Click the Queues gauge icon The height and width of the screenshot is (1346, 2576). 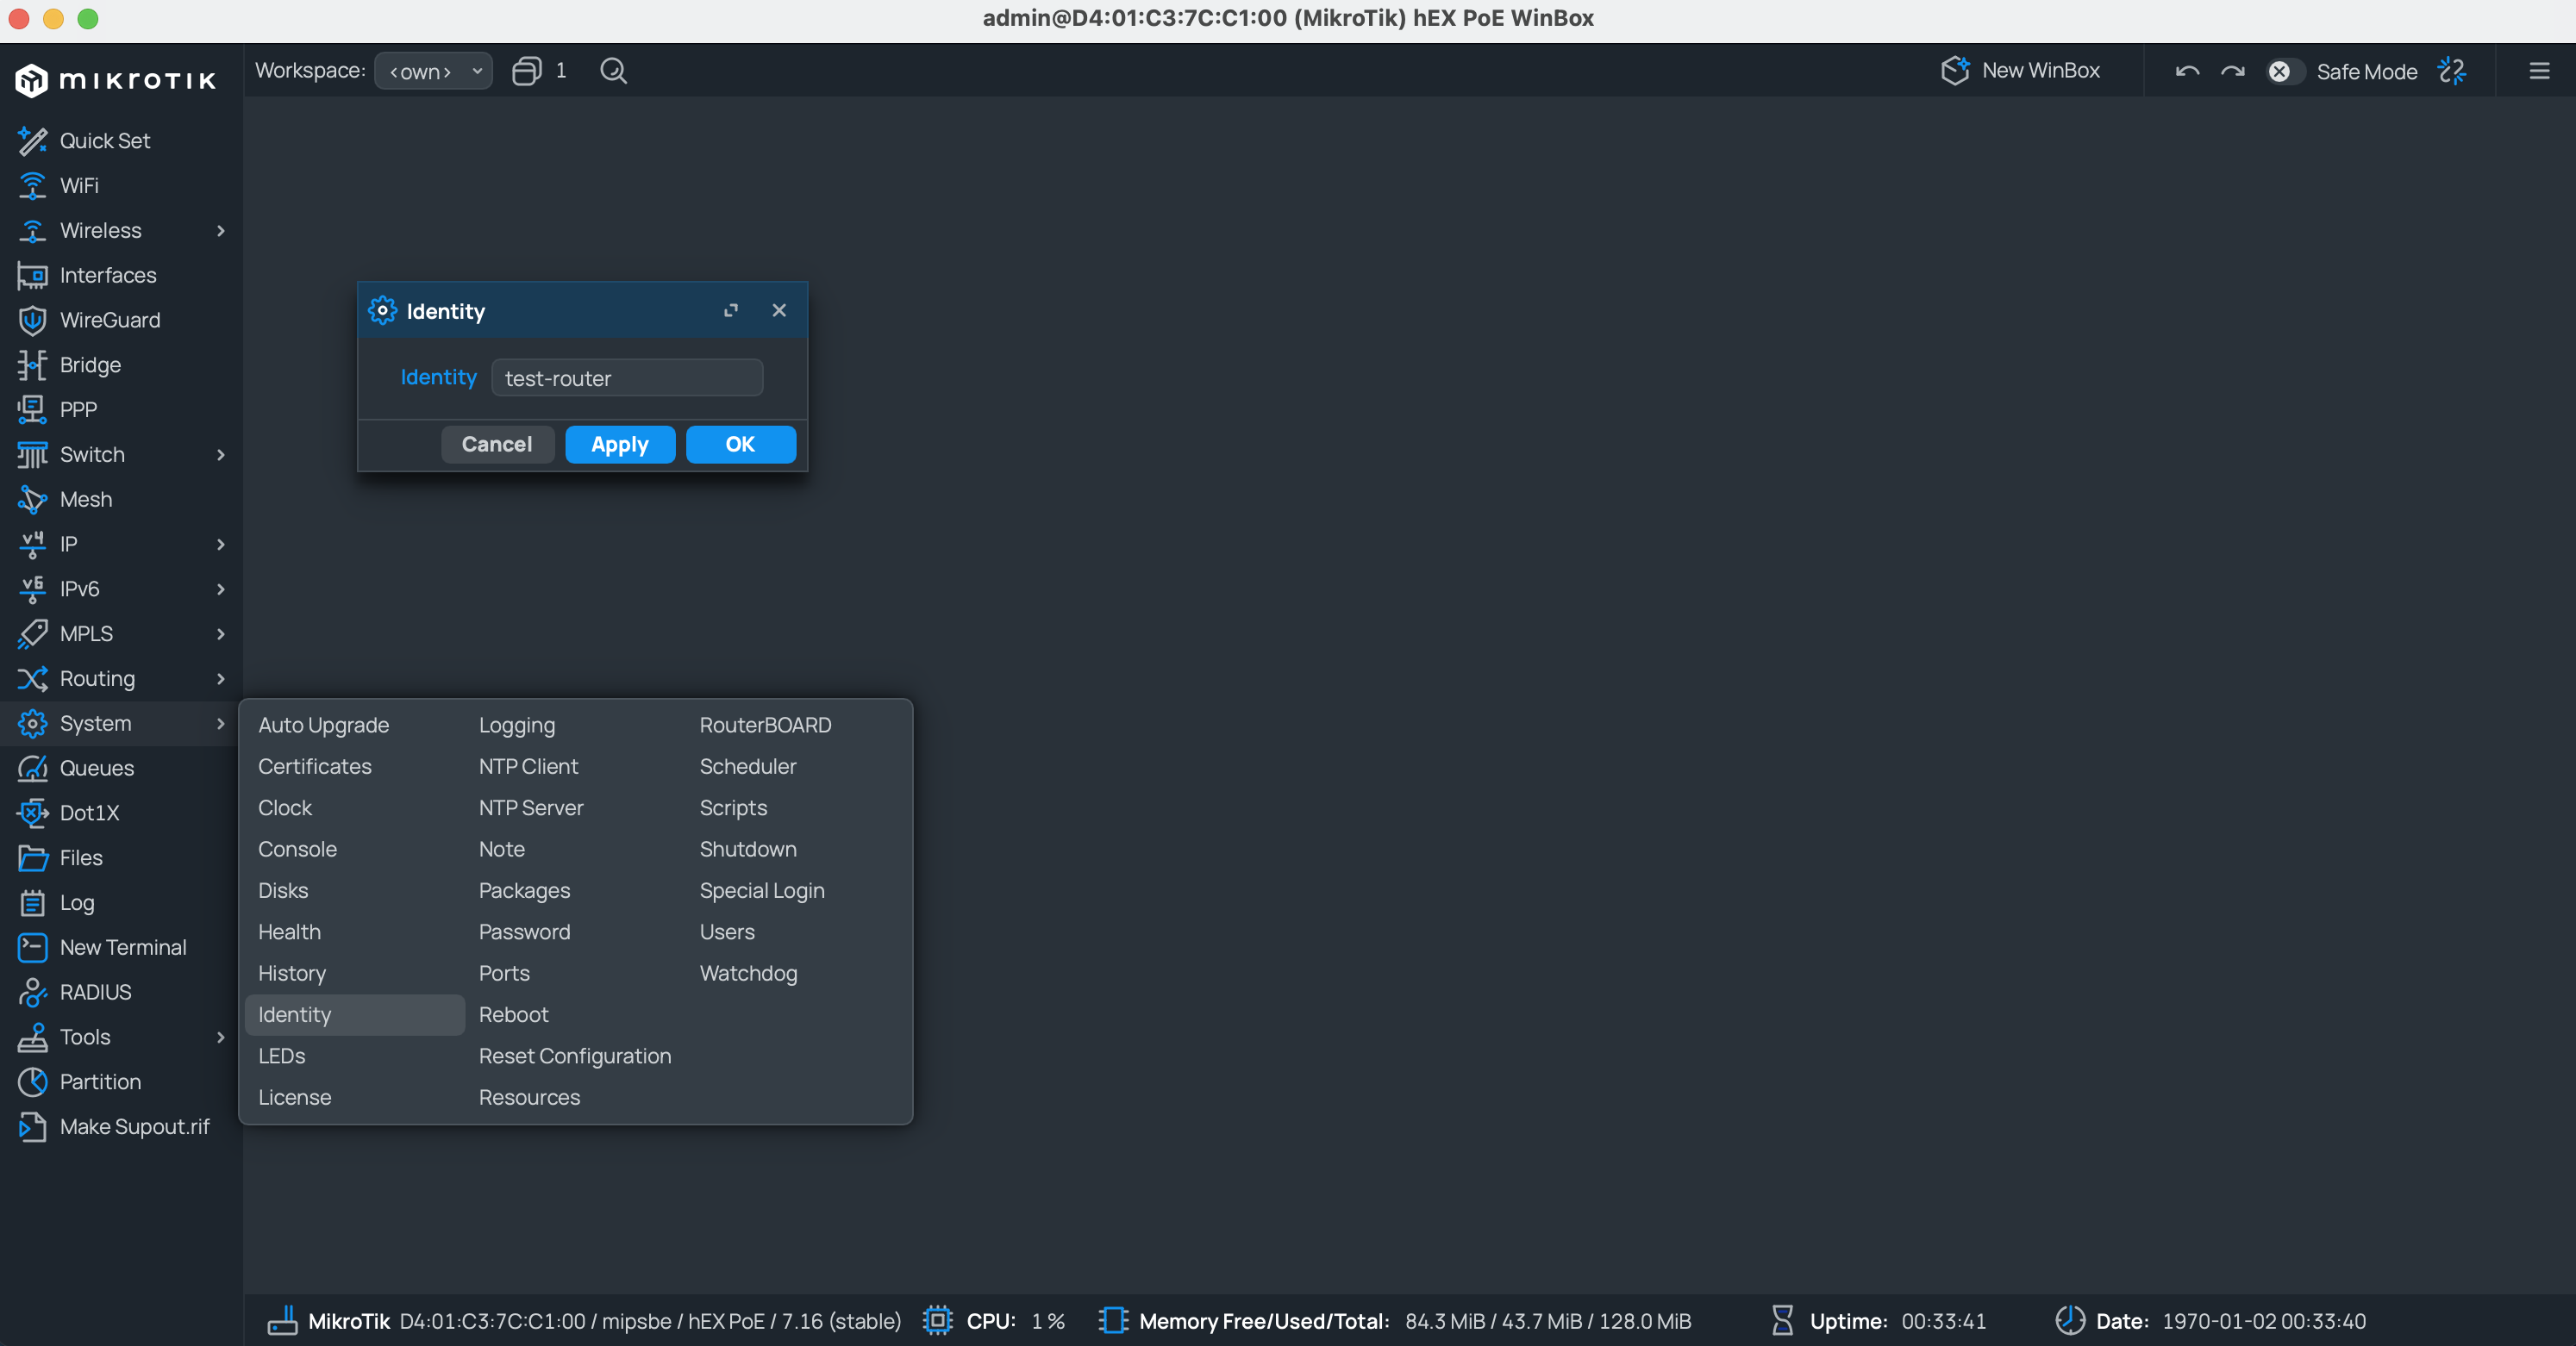[32, 769]
